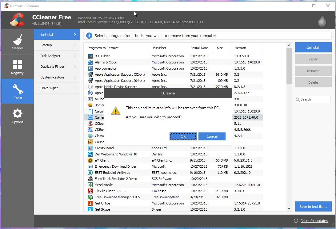
Task: Open the Registry section
Action: [x=17, y=67]
